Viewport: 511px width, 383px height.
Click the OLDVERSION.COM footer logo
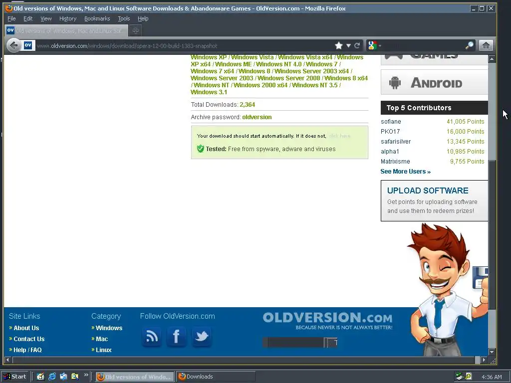pos(327,320)
